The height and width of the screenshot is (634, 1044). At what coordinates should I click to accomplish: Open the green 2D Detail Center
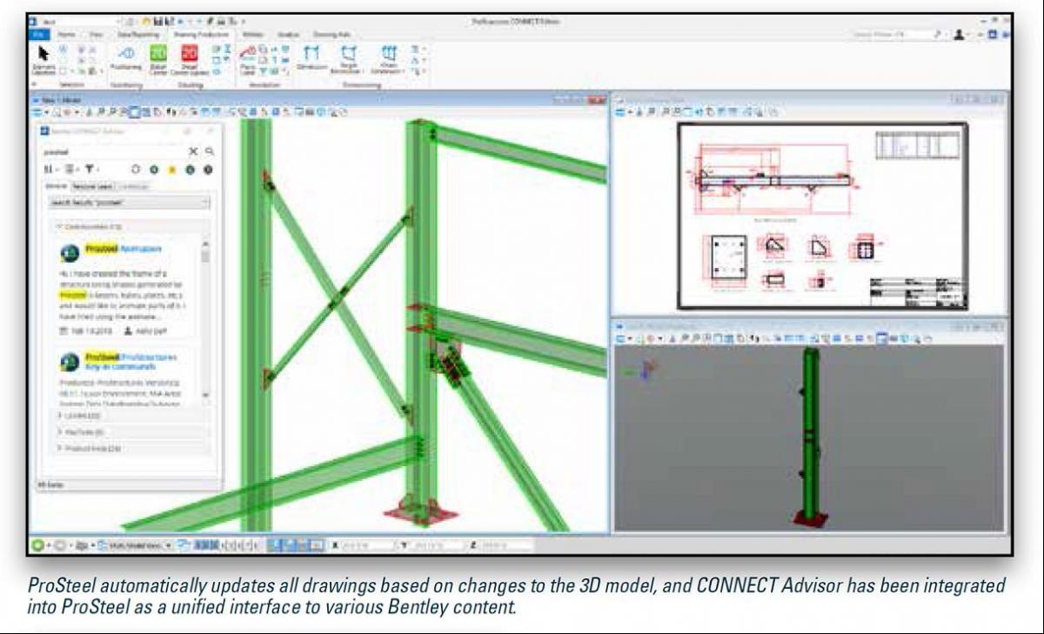(x=158, y=59)
